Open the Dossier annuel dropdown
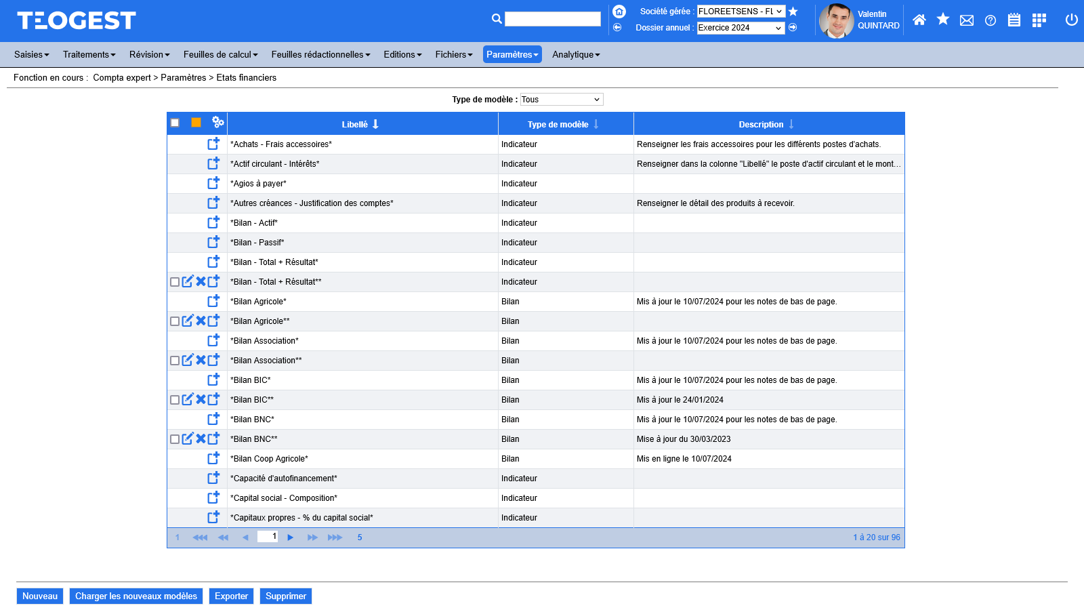Viewport: 1084px width, 610px height. click(741, 28)
